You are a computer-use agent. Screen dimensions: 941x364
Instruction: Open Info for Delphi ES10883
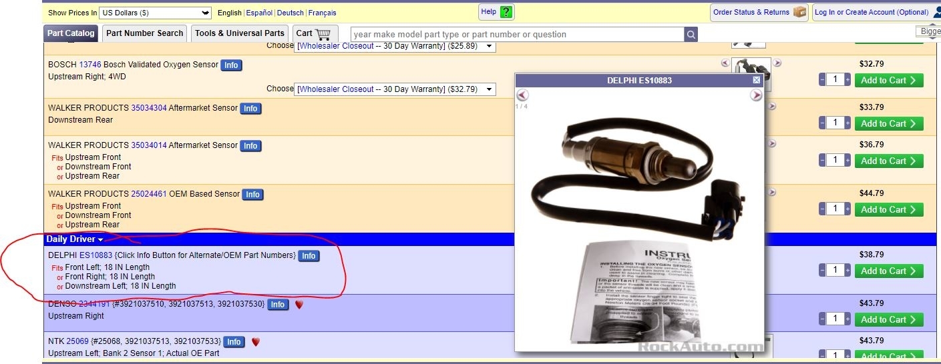point(309,256)
